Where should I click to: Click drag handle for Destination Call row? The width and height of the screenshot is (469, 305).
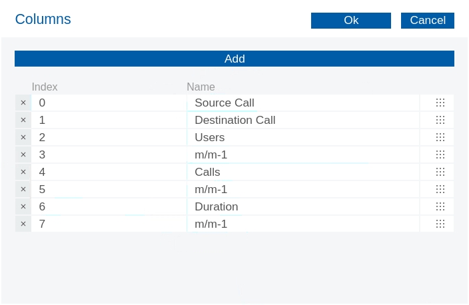coord(440,120)
